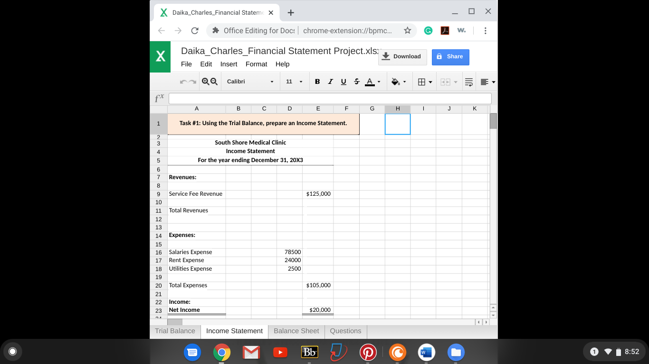
Task: Click the browser back arrow
Action: (x=162, y=30)
